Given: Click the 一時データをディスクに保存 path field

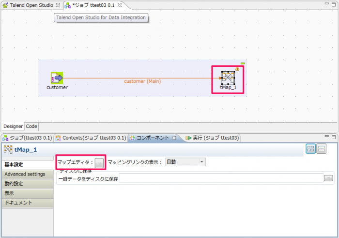Looking at the screenshot, I should tap(221, 178).
